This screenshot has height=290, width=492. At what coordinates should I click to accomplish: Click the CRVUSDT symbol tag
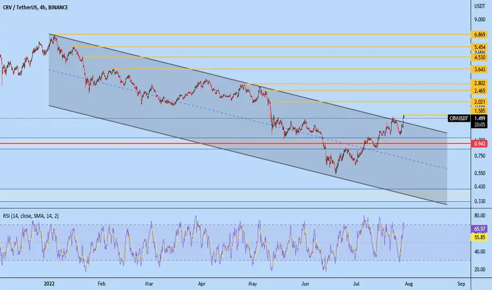(x=459, y=119)
